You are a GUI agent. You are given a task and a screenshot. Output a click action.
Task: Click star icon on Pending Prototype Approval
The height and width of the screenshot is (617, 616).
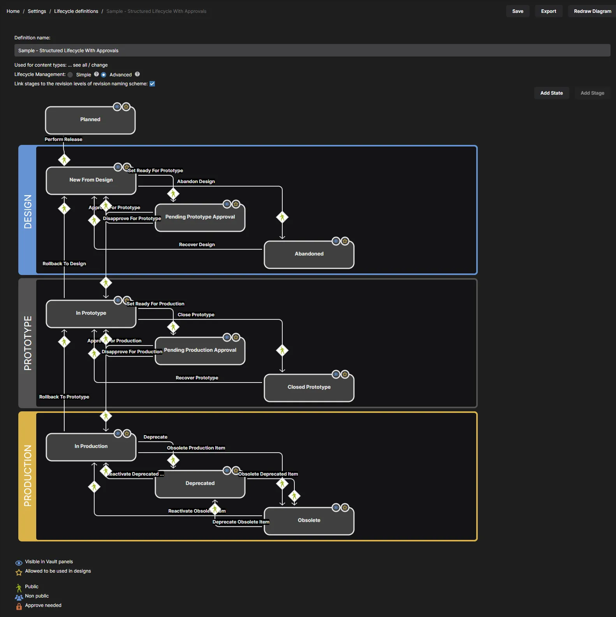point(236,204)
